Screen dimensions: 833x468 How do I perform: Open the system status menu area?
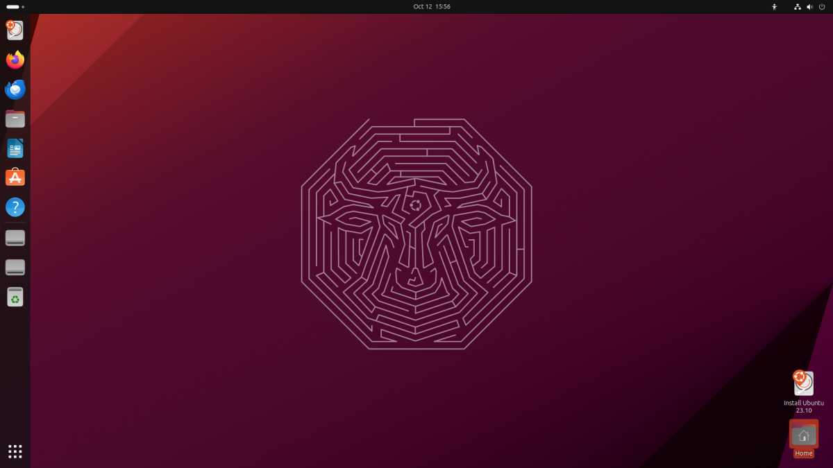(x=809, y=6)
